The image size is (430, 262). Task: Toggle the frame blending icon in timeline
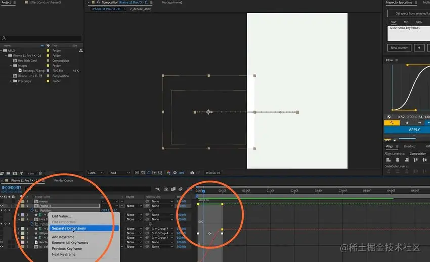tap(174, 189)
